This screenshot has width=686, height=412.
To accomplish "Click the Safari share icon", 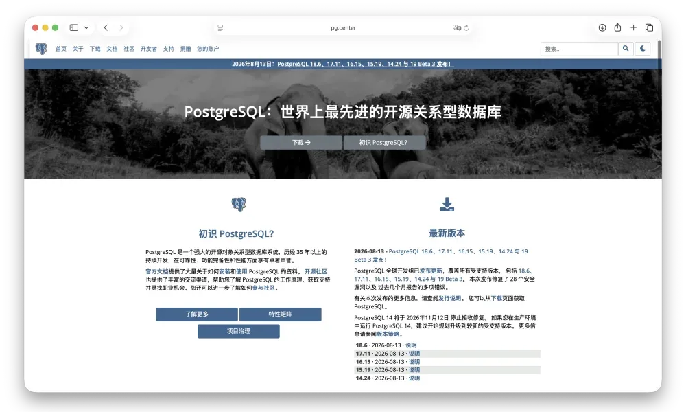I will point(618,27).
